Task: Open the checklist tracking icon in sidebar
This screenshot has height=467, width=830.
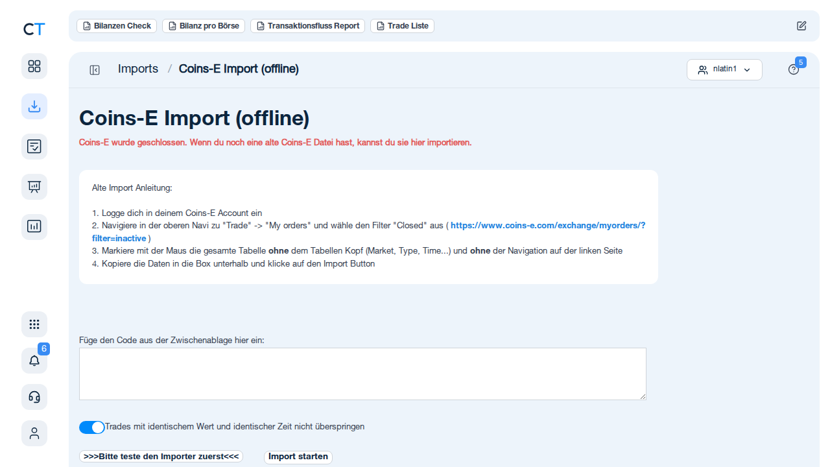Action: 34,147
